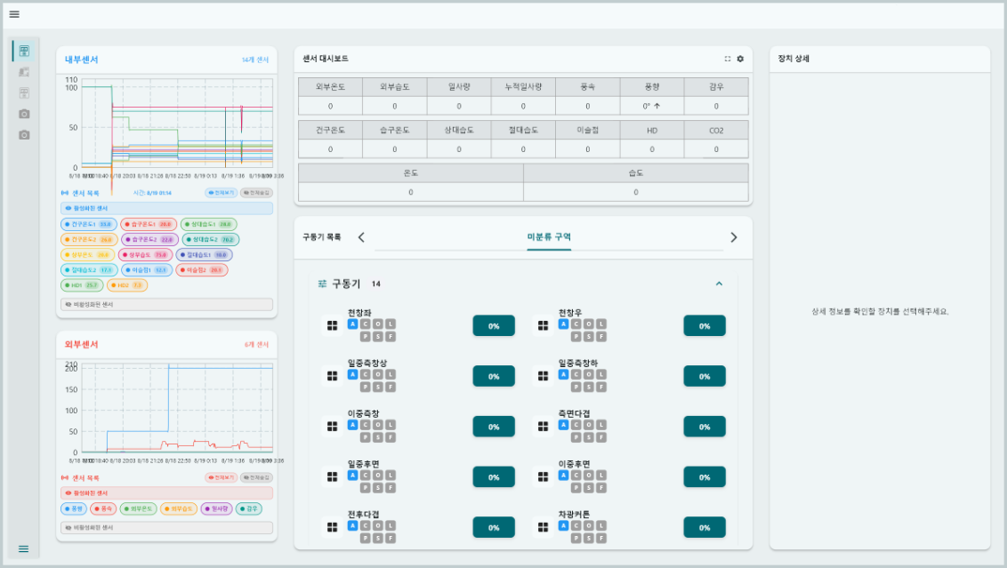This screenshot has width=1007, height=568.
Task: Click the second camera icon in the sidebar
Action: point(24,135)
